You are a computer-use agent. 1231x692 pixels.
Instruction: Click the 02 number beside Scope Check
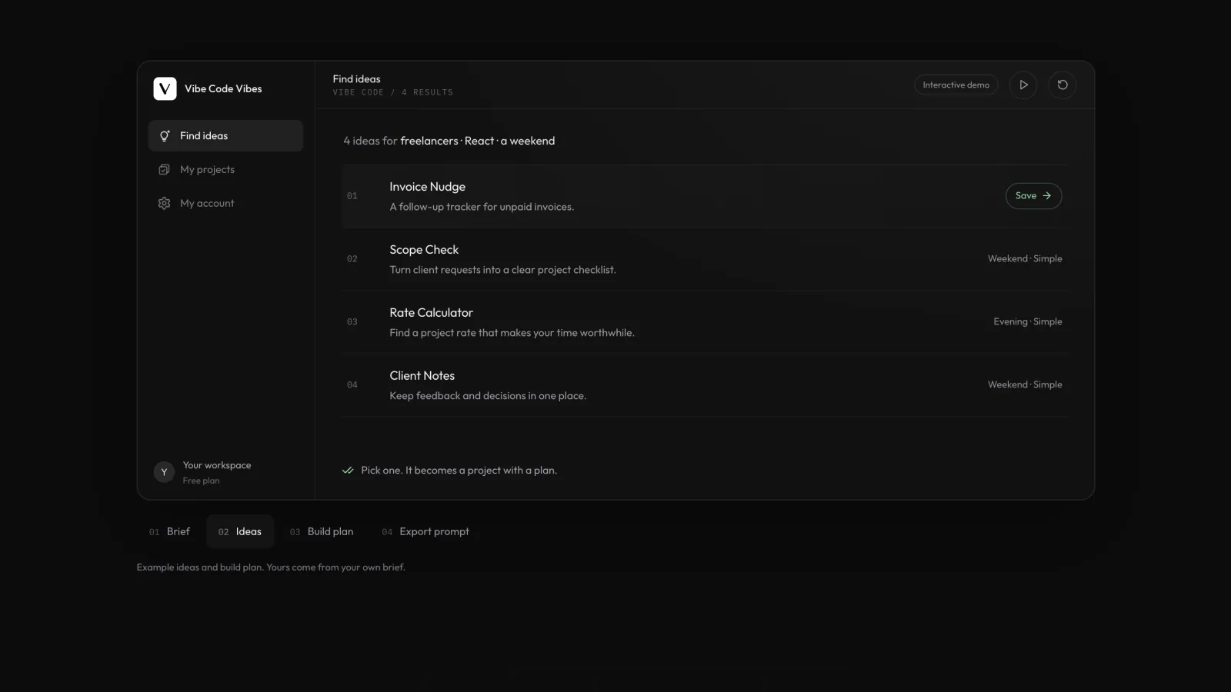352,260
